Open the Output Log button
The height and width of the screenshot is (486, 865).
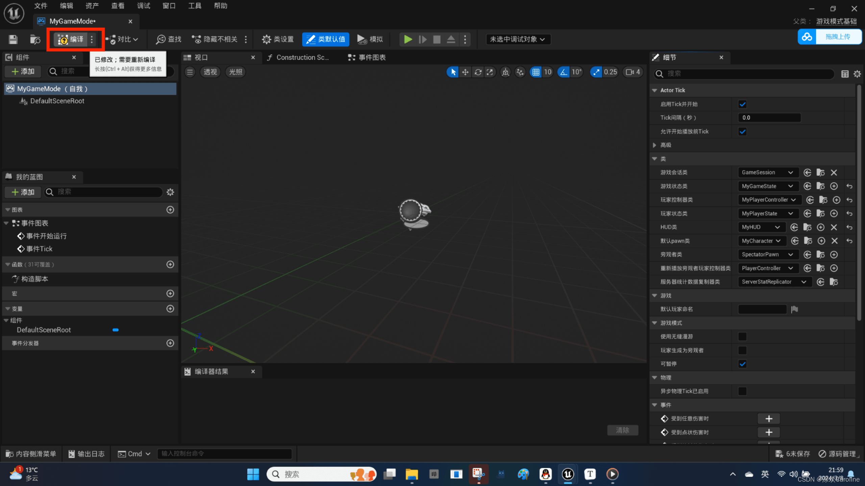[86, 454]
